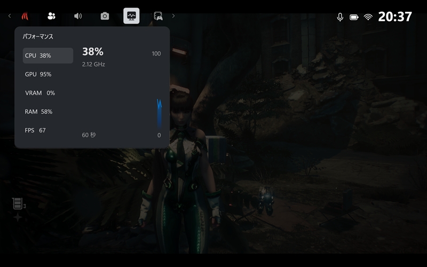Open the red claw logo widget

click(25, 16)
